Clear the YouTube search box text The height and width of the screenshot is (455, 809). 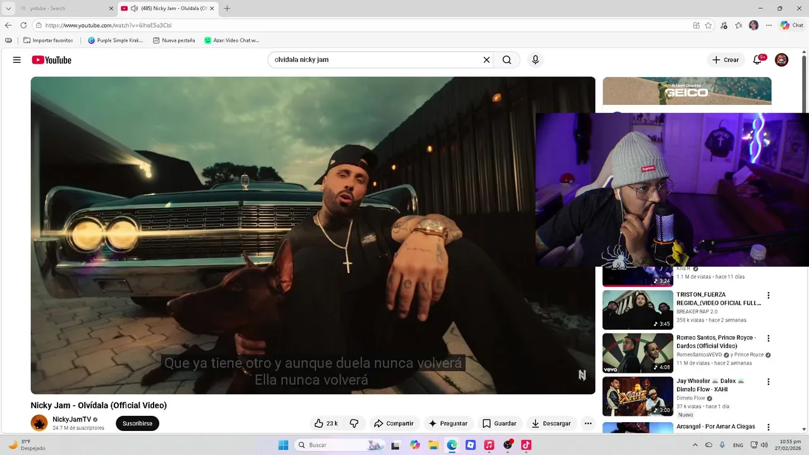point(487,60)
